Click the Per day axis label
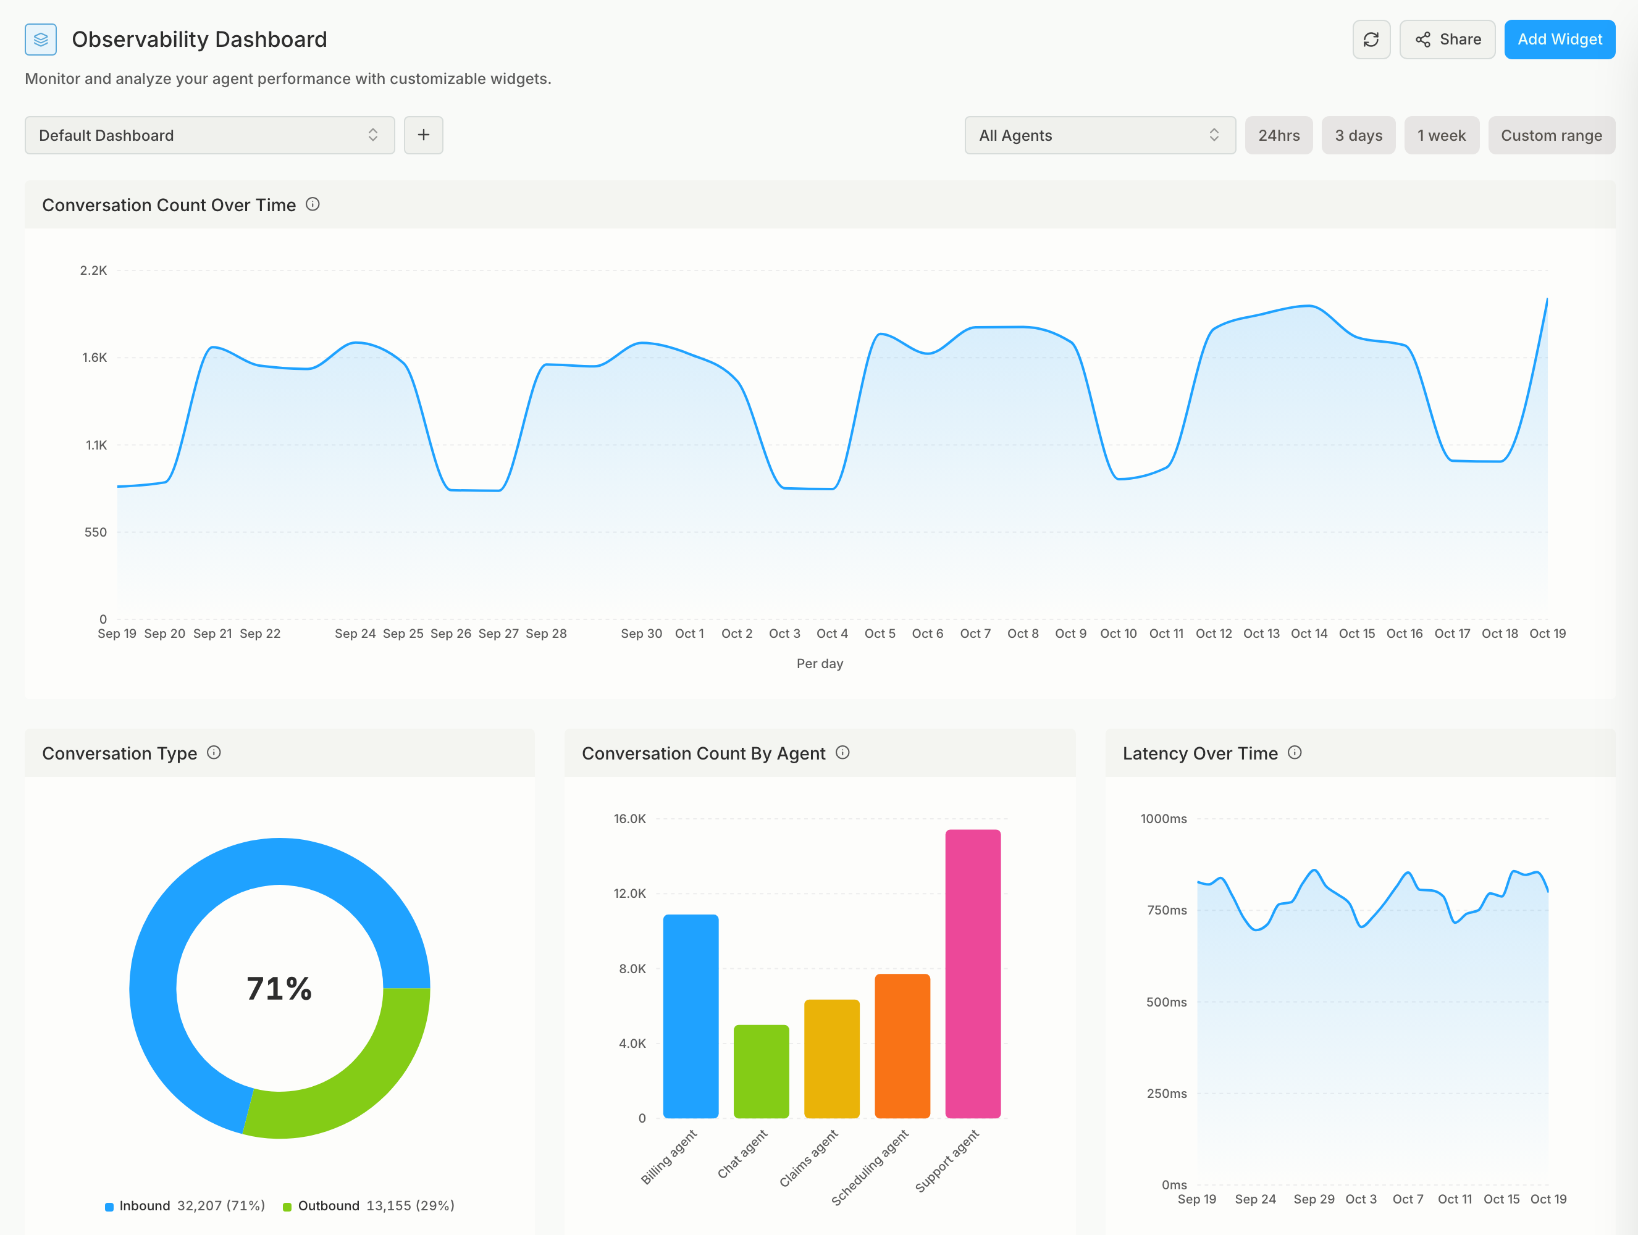Image resolution: width=1638 pixels, height=1235 pixels. tap(820, 663)
